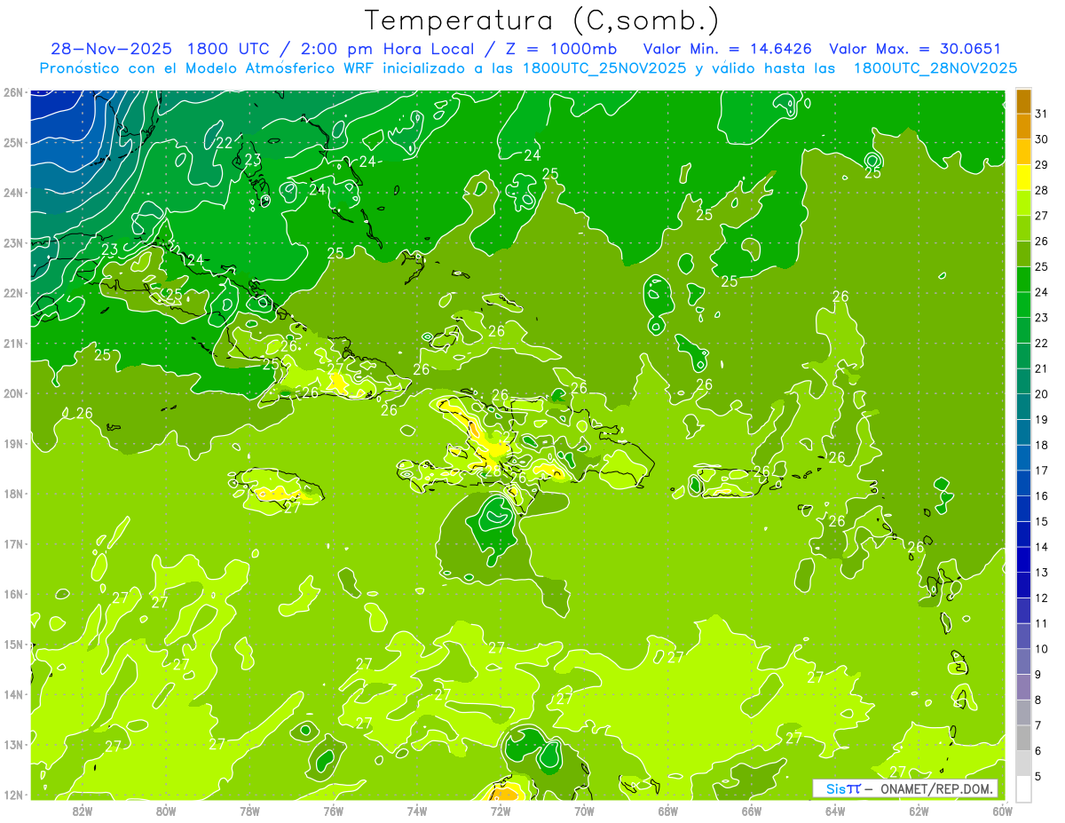Viewport: 1065px width, 823px height.
Task: Click the 12N latitude axis label
Action: 13,794
